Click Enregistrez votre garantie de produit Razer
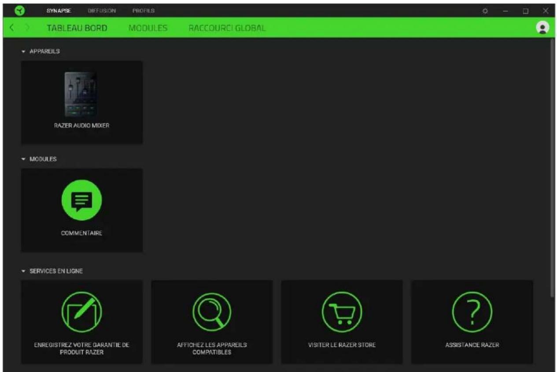The height and width of the screenshot is (372, 557). [x=82, y=349]
